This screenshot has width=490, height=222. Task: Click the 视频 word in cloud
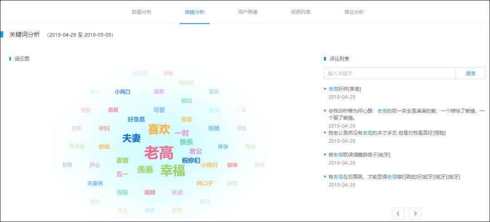click(x=150, y=193)
